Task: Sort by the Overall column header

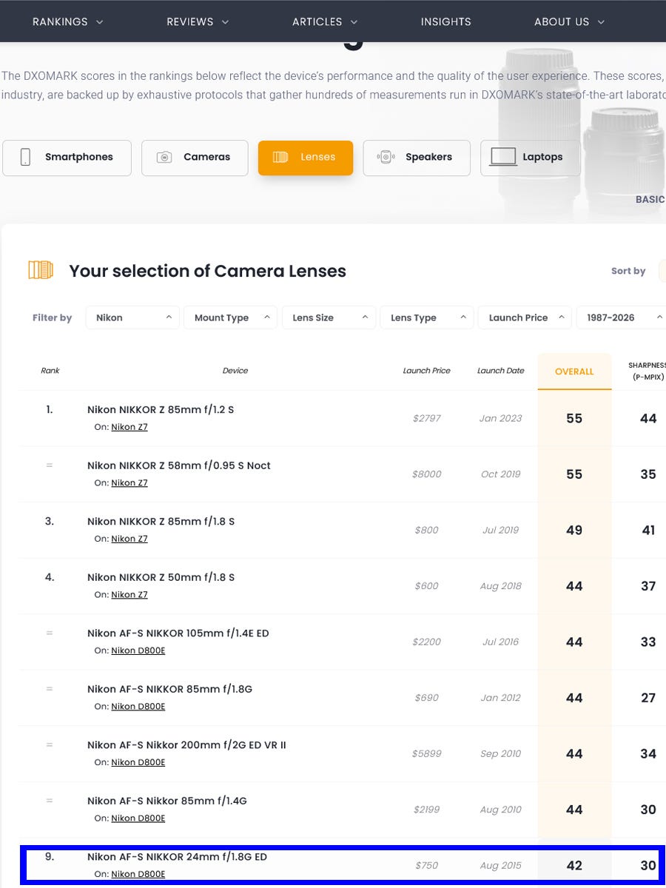Action: [574, 371]
